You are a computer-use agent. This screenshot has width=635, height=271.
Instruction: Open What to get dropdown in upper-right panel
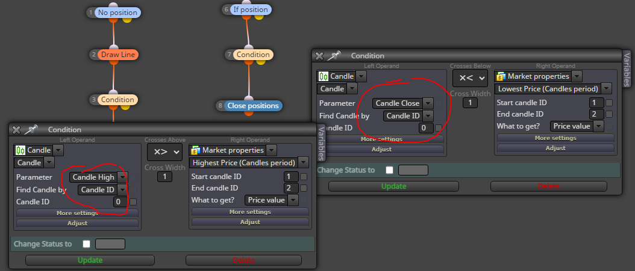(x=599, y=126)
